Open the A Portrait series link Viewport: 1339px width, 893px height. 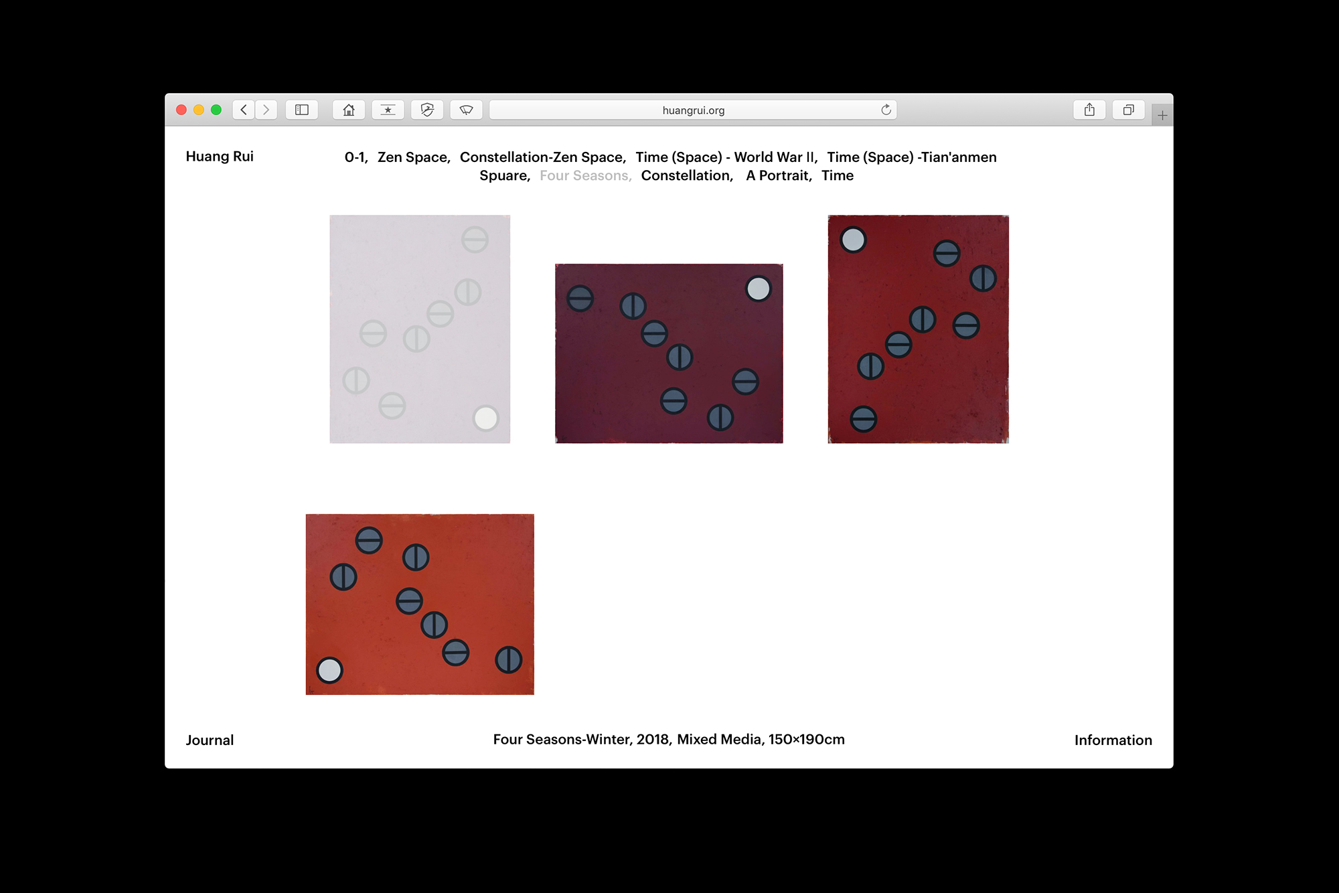[x=779, y=175]
